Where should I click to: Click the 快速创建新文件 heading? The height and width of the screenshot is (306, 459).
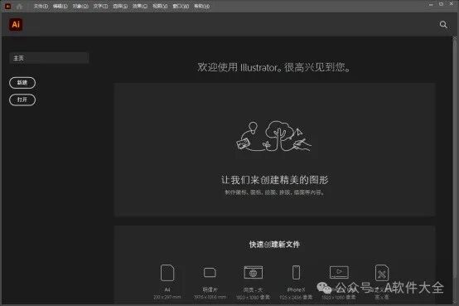click(274, 245)
